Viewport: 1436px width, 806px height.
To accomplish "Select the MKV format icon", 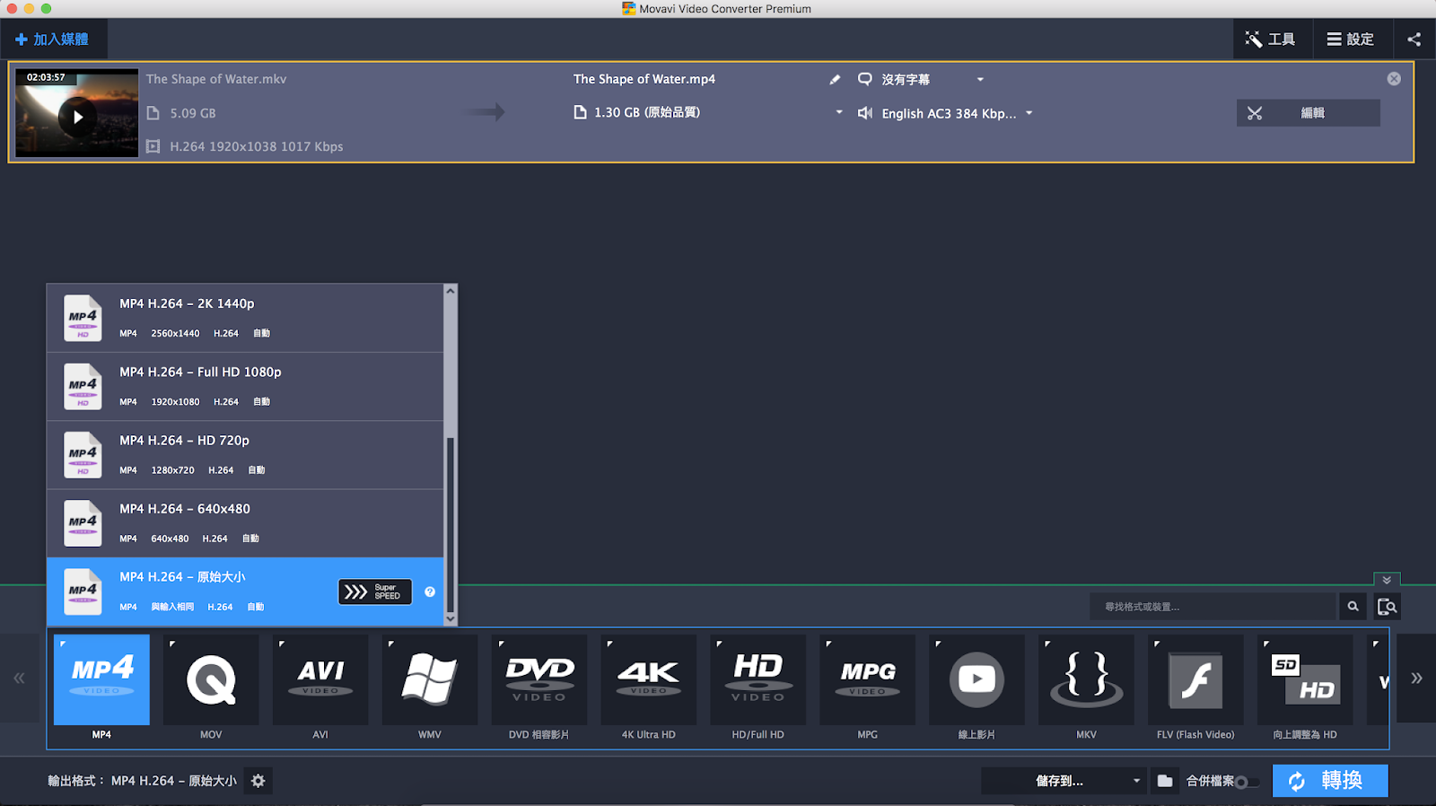I will (1087, 679).
